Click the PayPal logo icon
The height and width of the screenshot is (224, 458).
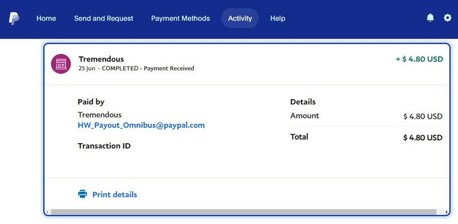click(x=14, y=18)
